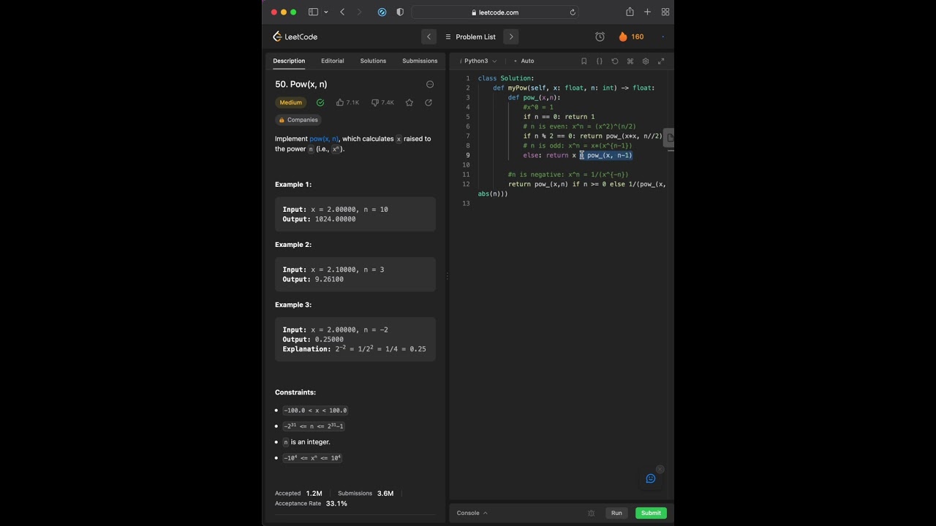The image size is (936, 526).
Task: Click the 'n is an integer.' constraint
Action: pos(307,442)
